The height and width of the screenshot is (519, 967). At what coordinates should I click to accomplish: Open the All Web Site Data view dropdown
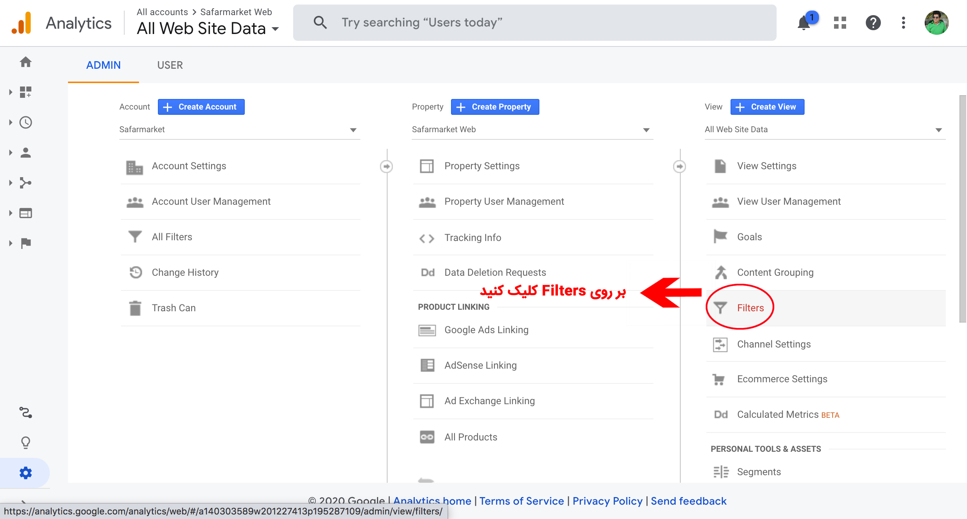point(825,130)
